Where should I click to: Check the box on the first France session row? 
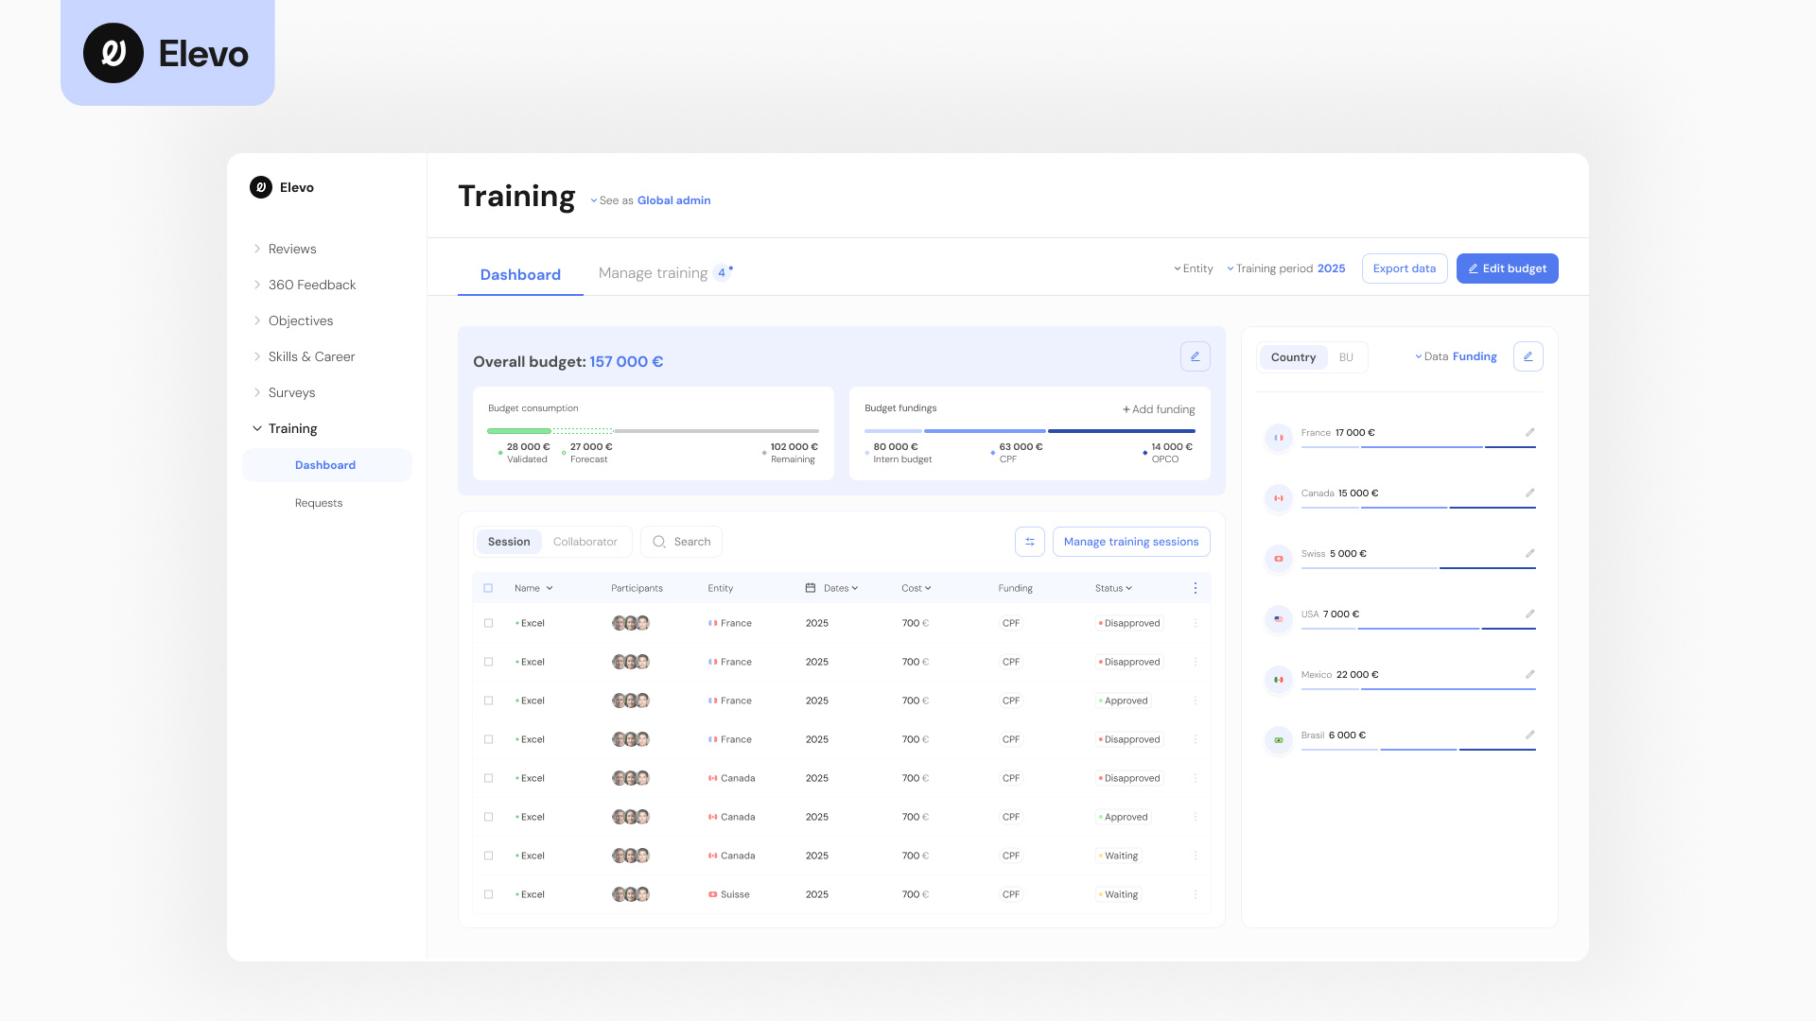pos(489,623)
